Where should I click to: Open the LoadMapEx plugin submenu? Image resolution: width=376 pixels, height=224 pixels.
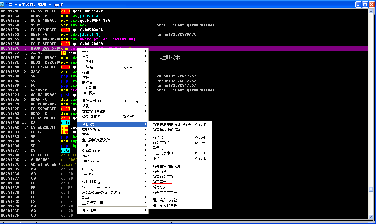[x=113, y=174]
